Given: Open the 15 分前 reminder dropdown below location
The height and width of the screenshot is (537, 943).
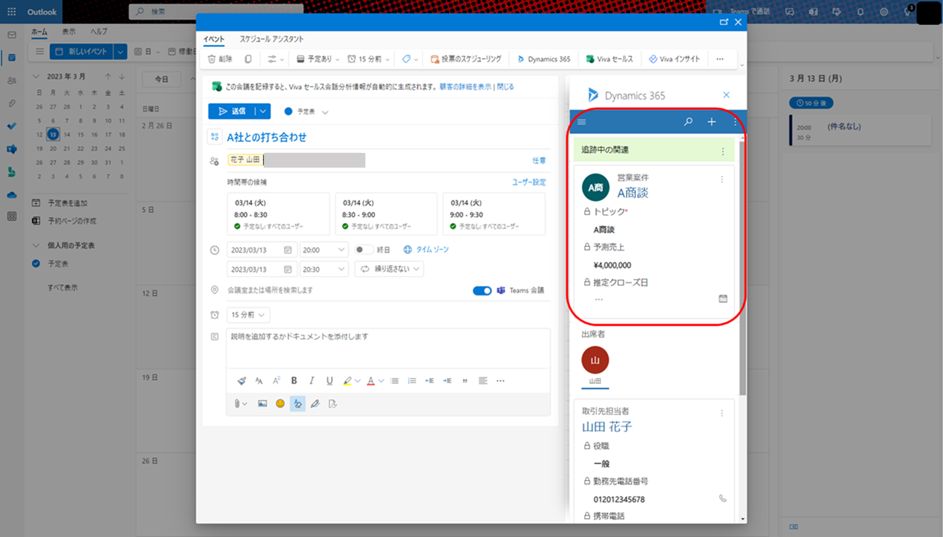Looking at the screenshot, I should pos(248,315).
